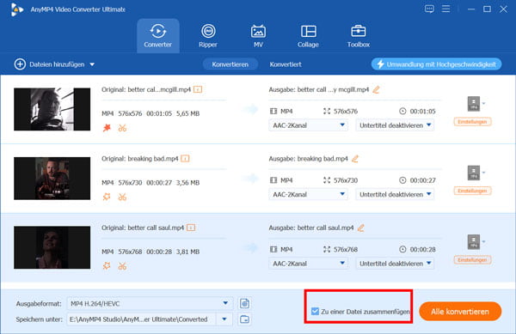The width and height of the screenshot is (516, 334).
Task: Click Einstellungen for breaking bad.mp4
Action: pyautogui.click(x=472, y=191)
